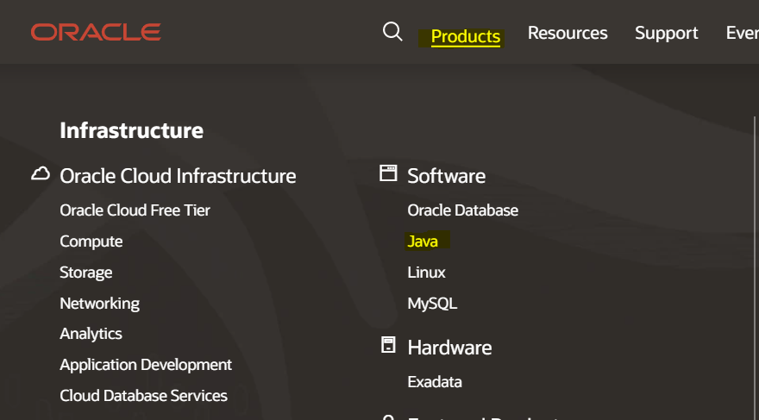The image size is (759, 420).
Task: Open the Resources menu
Action: point(568,33)
